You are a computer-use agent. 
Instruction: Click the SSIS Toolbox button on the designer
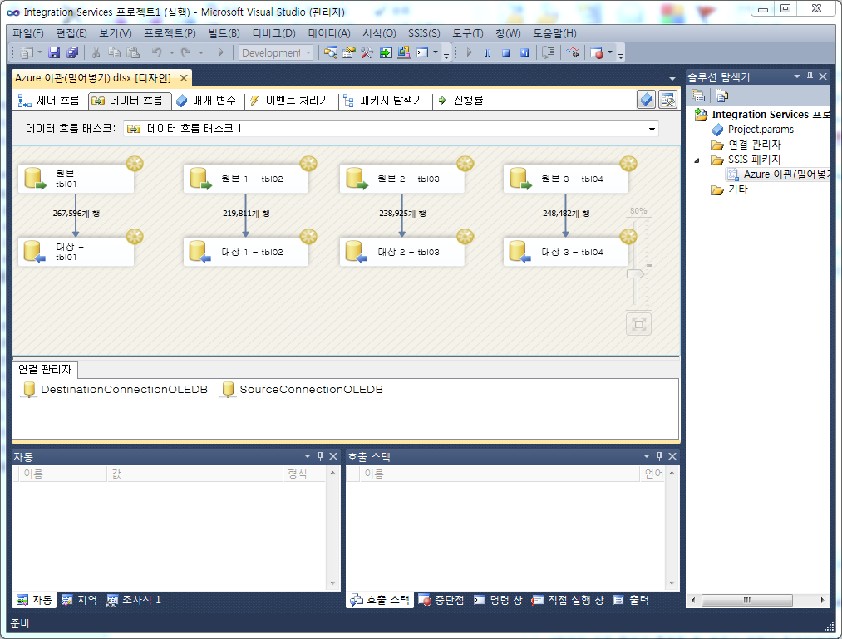[x=668, y=100]
